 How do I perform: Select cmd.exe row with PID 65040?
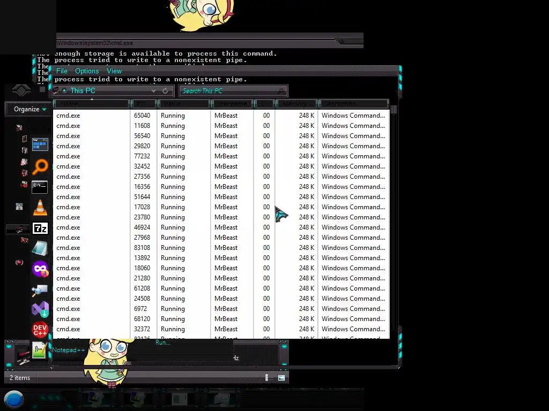click(221, 116)
